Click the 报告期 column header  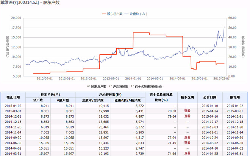235,97
